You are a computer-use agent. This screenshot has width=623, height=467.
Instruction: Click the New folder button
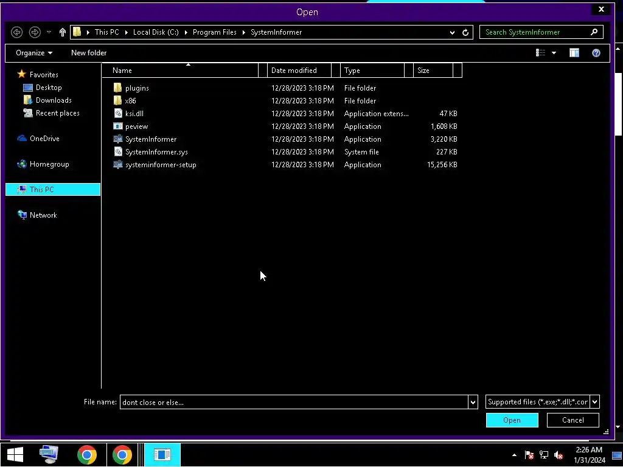pos(89,53)
